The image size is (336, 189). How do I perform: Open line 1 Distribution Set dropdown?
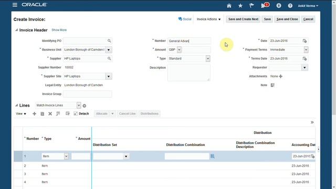(126, 156)
